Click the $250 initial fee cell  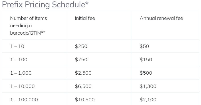pyautogui.click(x=99, y=46)
